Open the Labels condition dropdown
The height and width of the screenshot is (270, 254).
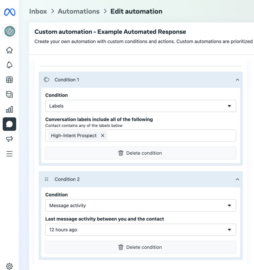tap(140, 106)
